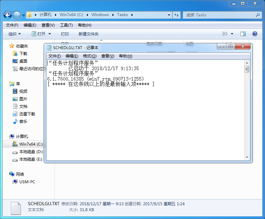
Task: Click the Explorer back navigation arrow
Action: (x=8, y=15)
